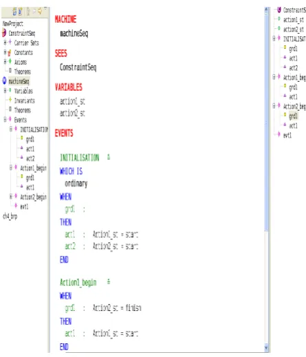Collapse Action1_beg node in outline panel

[x=274, y=77]
